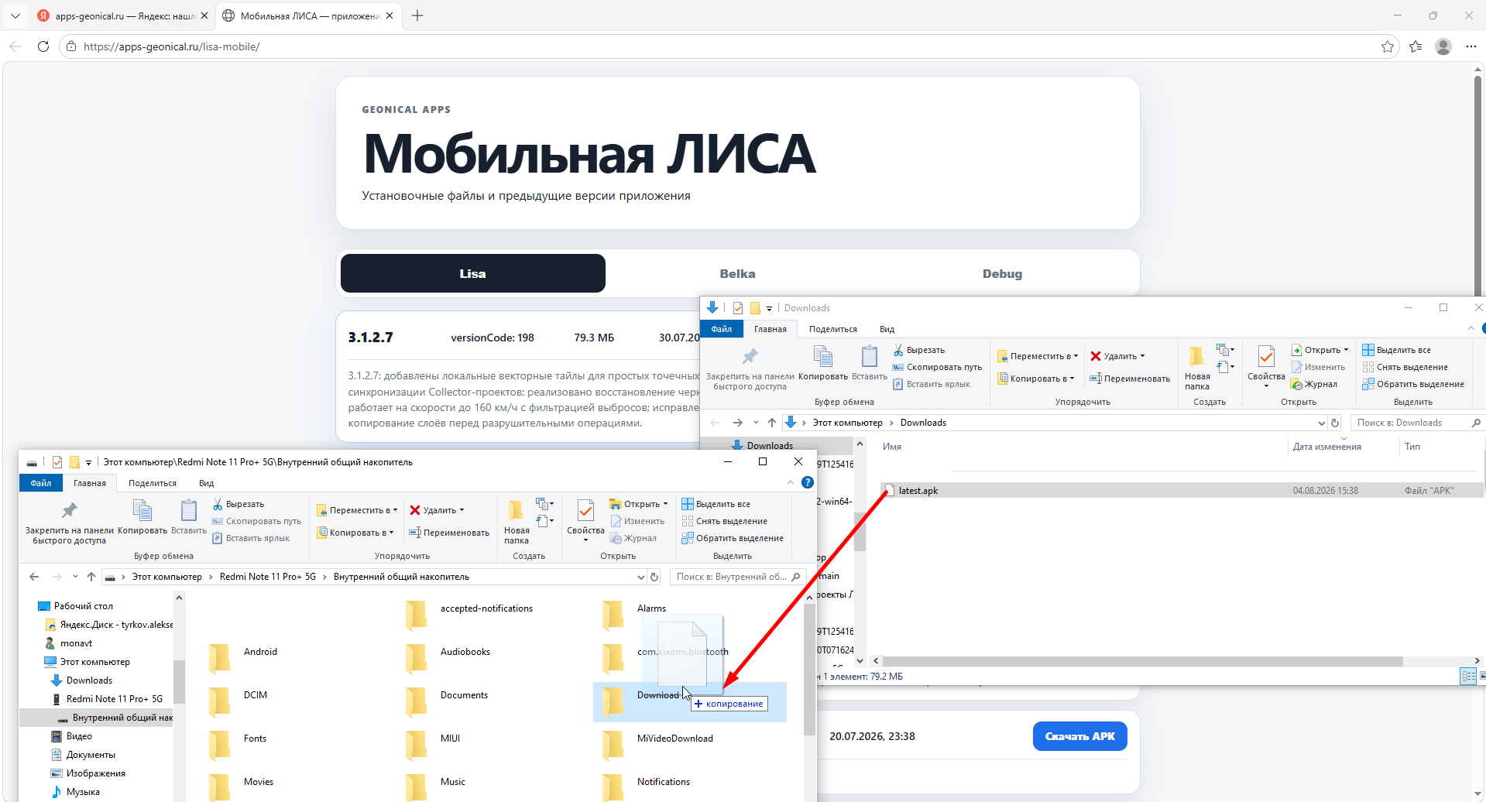This screenshot has width=1486, height=802.
Task: Go up one level in Downloads window
Action: click(772, 423)
